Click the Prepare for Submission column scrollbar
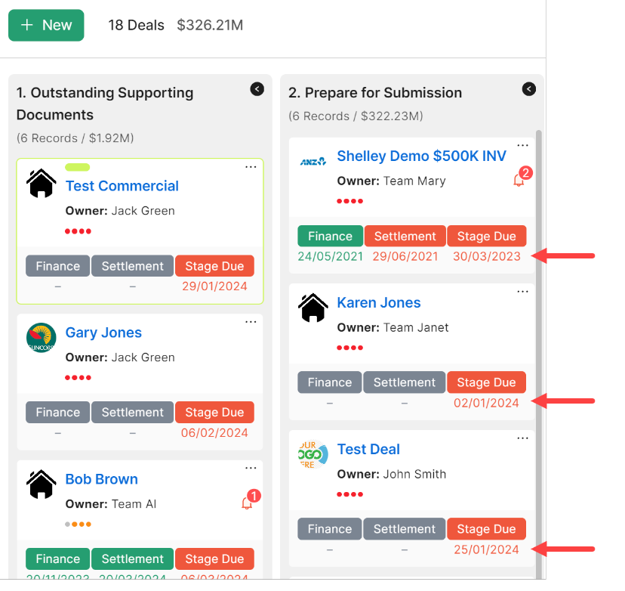 (x=539, y=340)
